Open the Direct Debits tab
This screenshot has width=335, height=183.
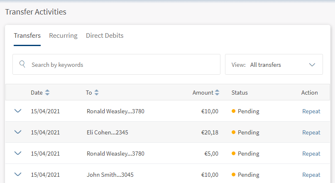point(105,36)
